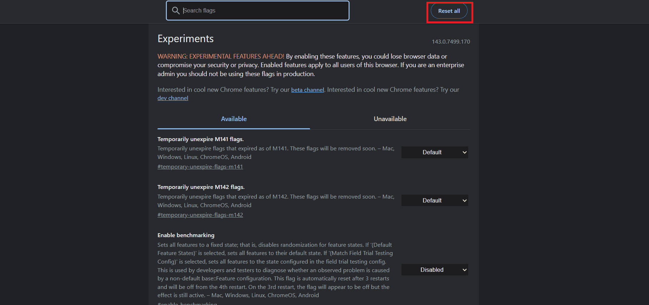Click the Experiments page heading
649x305 pixels.
click(x=185, y=39)
